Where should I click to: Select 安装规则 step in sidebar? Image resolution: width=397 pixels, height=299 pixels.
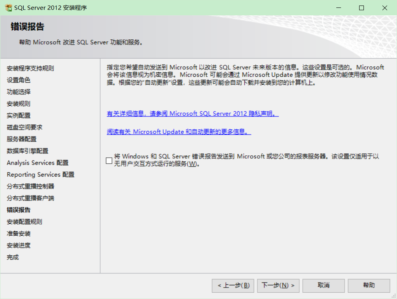(x=19, y=103)
